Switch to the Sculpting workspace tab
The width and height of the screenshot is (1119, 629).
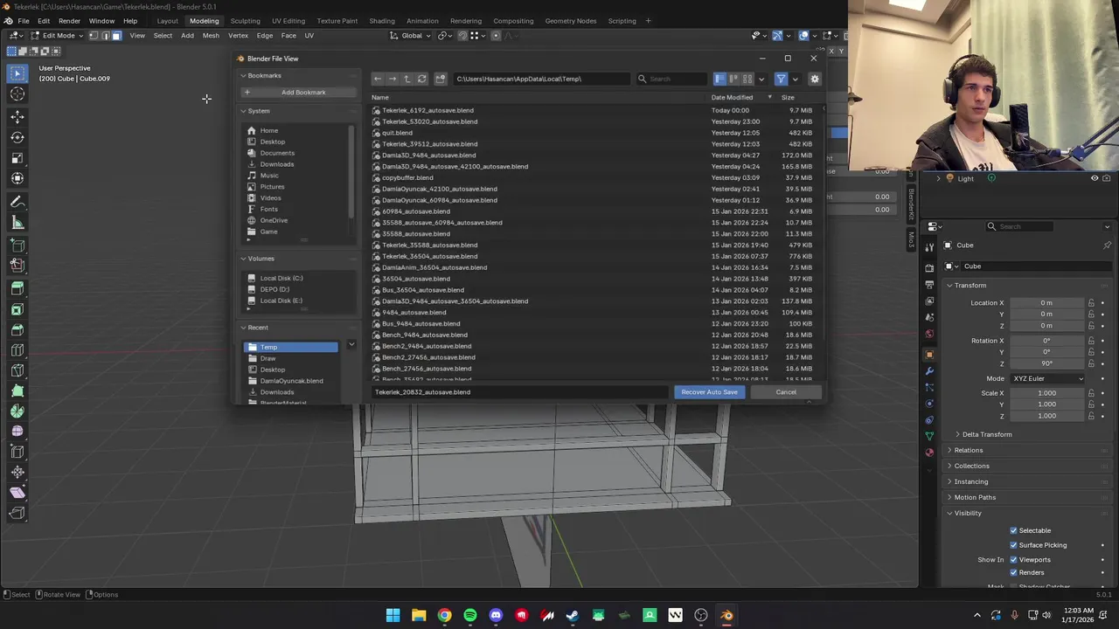coord(245,21)
